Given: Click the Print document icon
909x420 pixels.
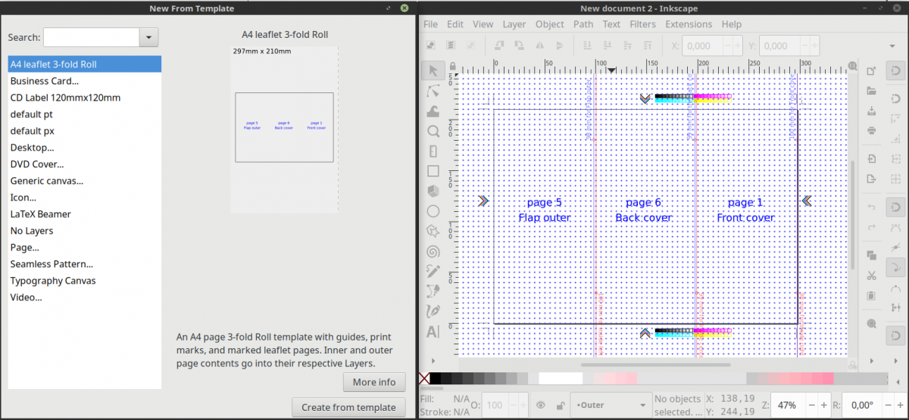Looking at the screenshot, I should (871, 130).
